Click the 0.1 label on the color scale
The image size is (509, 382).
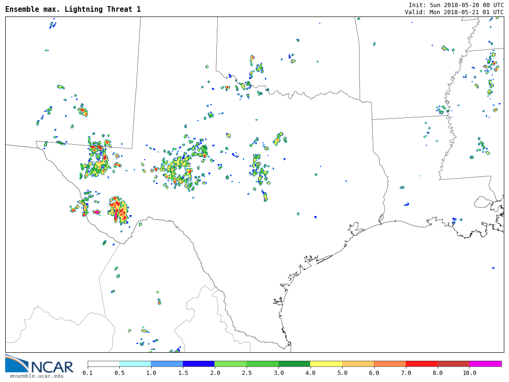[x=88, y=373]
